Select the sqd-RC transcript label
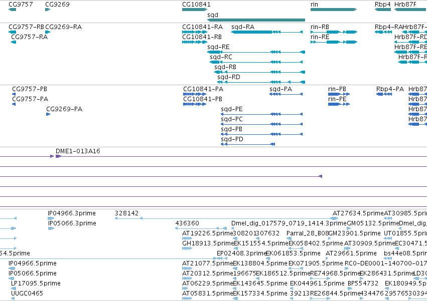The image size is (427, 301). 221,57
